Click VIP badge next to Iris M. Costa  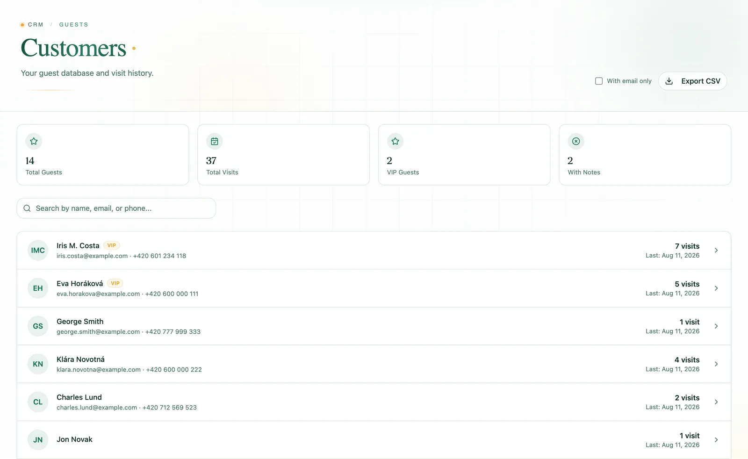tap(112, 245)
